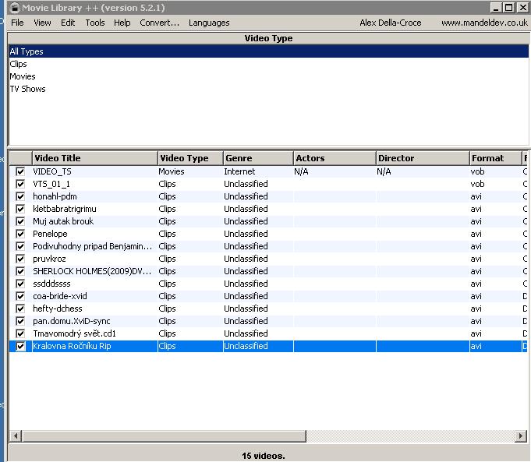The image size is (531, 462).
Task: Click the left arrow of horizontal scrollbar
Action: 14,436
